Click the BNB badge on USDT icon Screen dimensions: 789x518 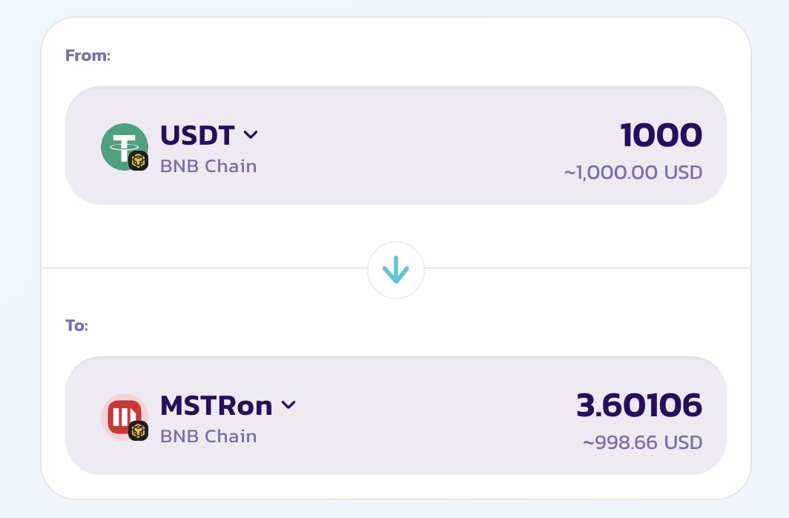click(x=139, y=161)
